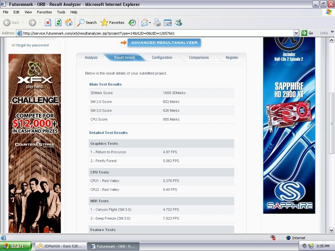The width and height of the screenshot is (335, 251).
Task: Open the Tools menu
Action: pyautogui.click(x=61, y=12)
